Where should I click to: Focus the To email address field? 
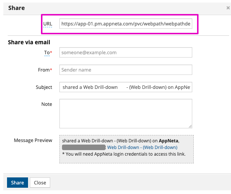point(126,52)
